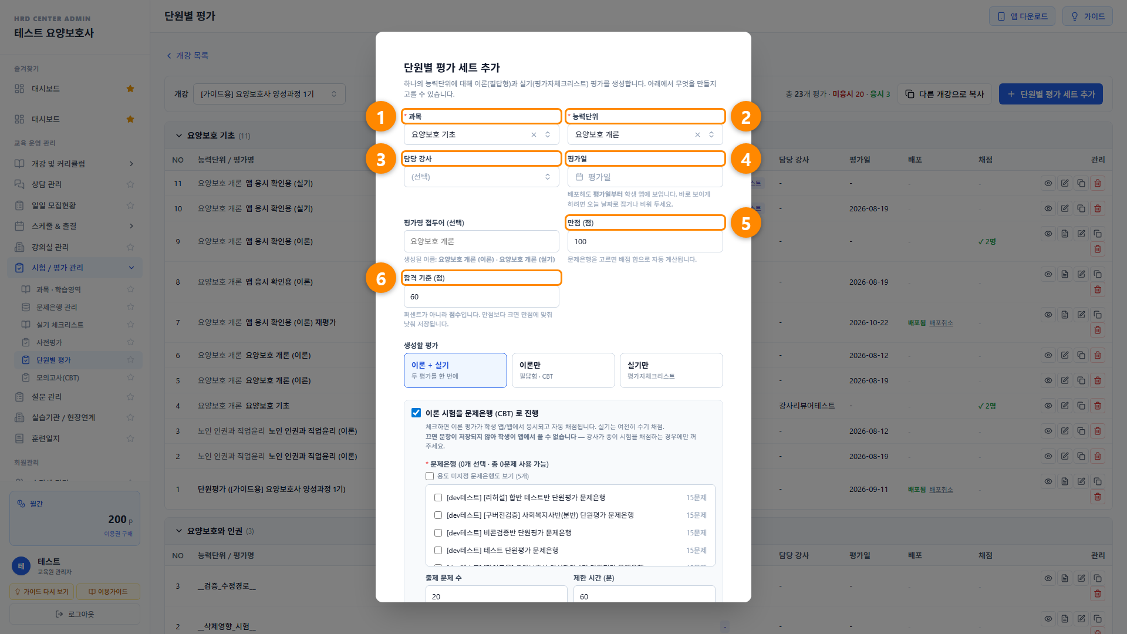
Task: Toggle favorite star for 강의실 관리
Action: tap(130, 247)
